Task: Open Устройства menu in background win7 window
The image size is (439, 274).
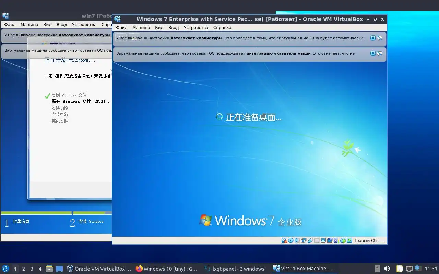Action: click(84, 25)
